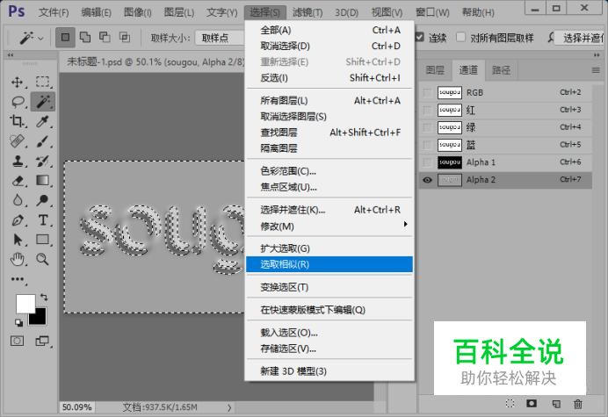The image size is (608, 417).
Task: Select the Eraser tool
Action: (x=17, y=180)
